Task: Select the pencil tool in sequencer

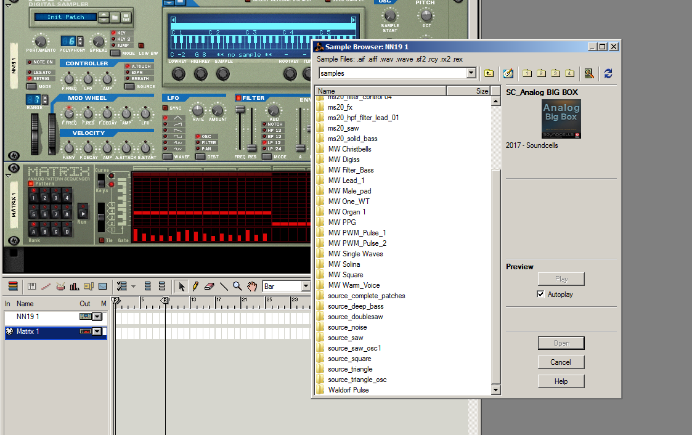Action: [x=195, y=287]
